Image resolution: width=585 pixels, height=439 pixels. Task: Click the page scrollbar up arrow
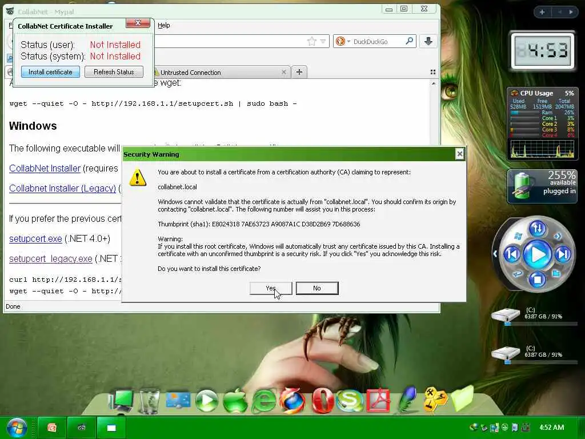coord(433,83)
